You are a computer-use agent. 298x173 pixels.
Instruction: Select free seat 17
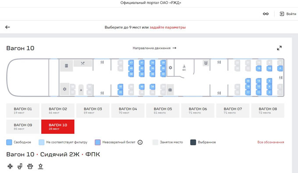248,92
